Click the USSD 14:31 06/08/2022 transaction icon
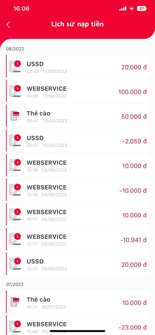 point(15,264)
